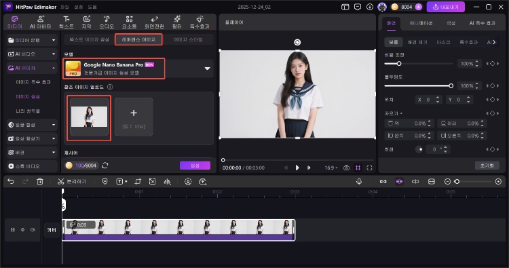Click the voice-over microphone icon
This screenshot has height=268, width=509.
click(x=359, y=181)
